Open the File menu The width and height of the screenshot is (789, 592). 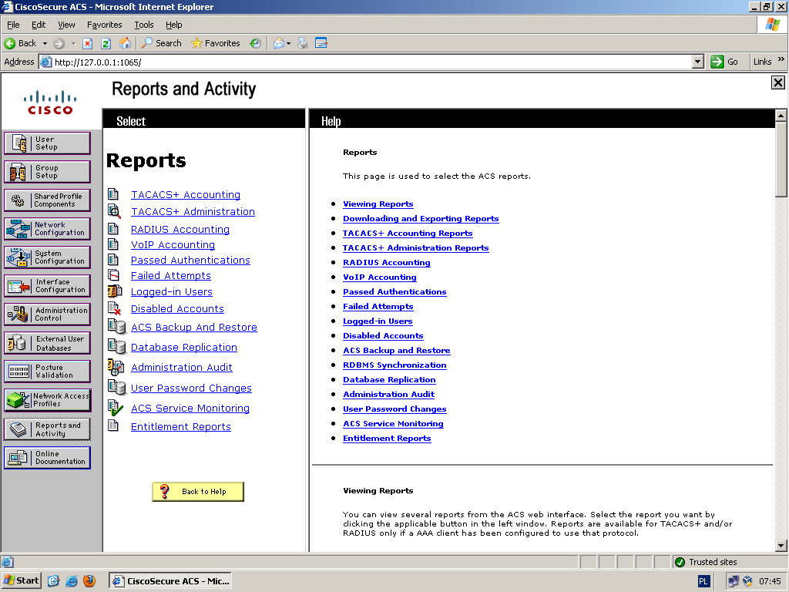pos(13,25)
